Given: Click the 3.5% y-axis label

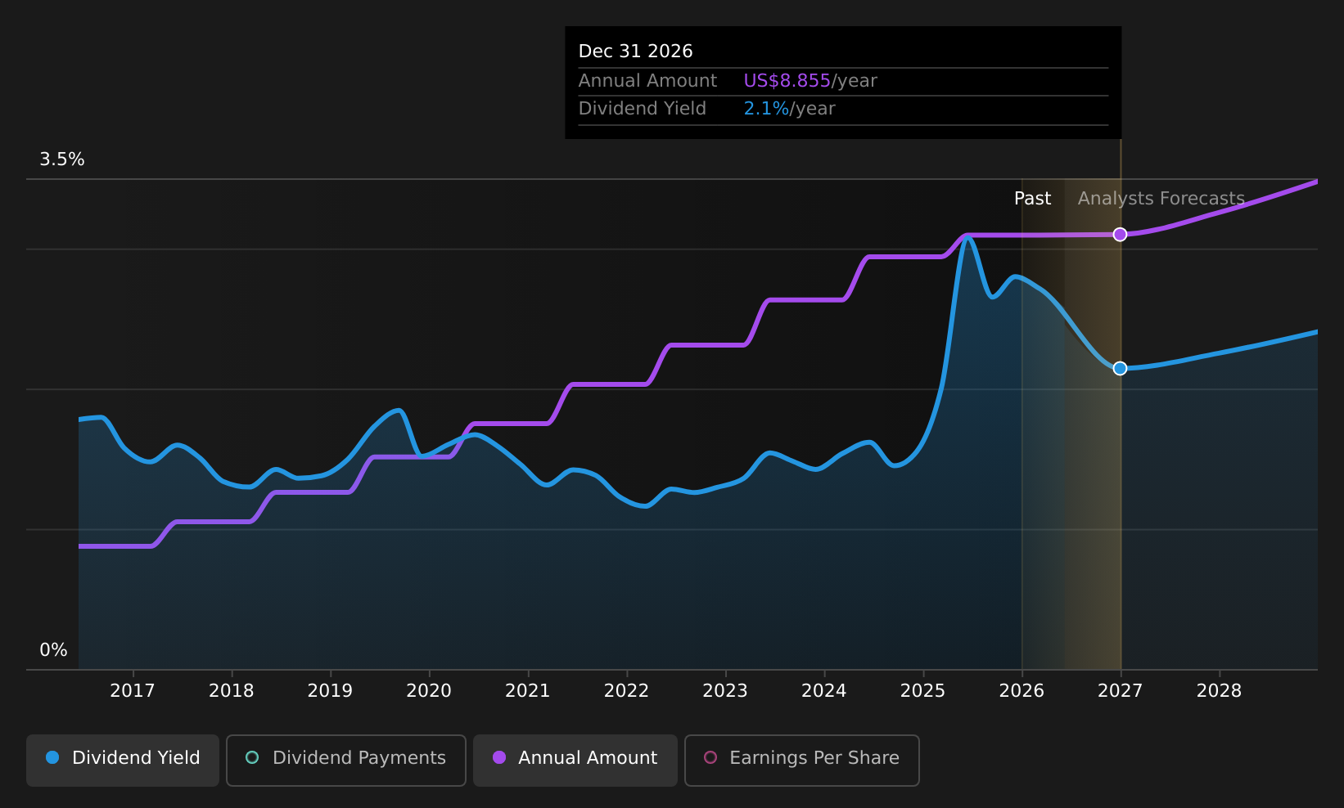Looking at the screenshot, I should click(62, 159).
